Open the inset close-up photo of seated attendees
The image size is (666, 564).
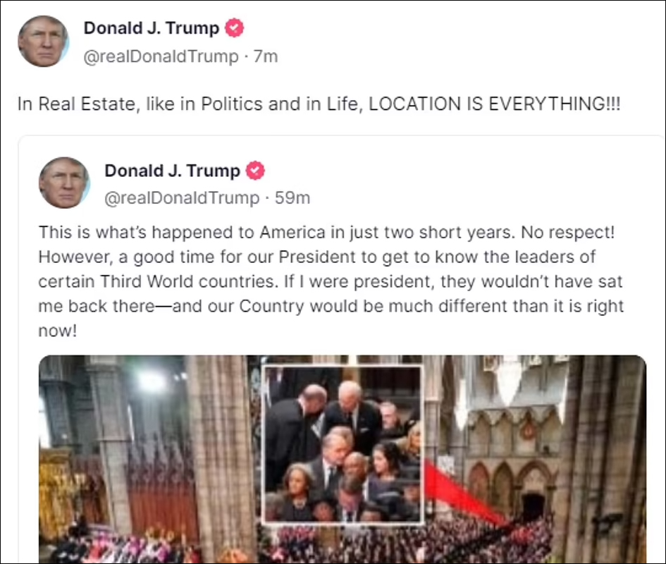343,444
